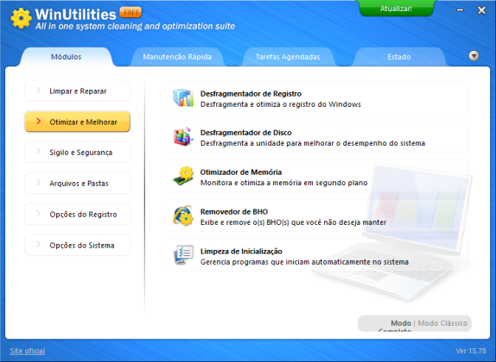Open Sigilo e Segurança category
The image size is (496, 362).
click(78, 152)
